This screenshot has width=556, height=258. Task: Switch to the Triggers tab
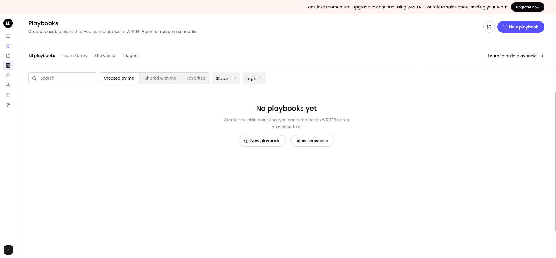[x=130, y=56]
